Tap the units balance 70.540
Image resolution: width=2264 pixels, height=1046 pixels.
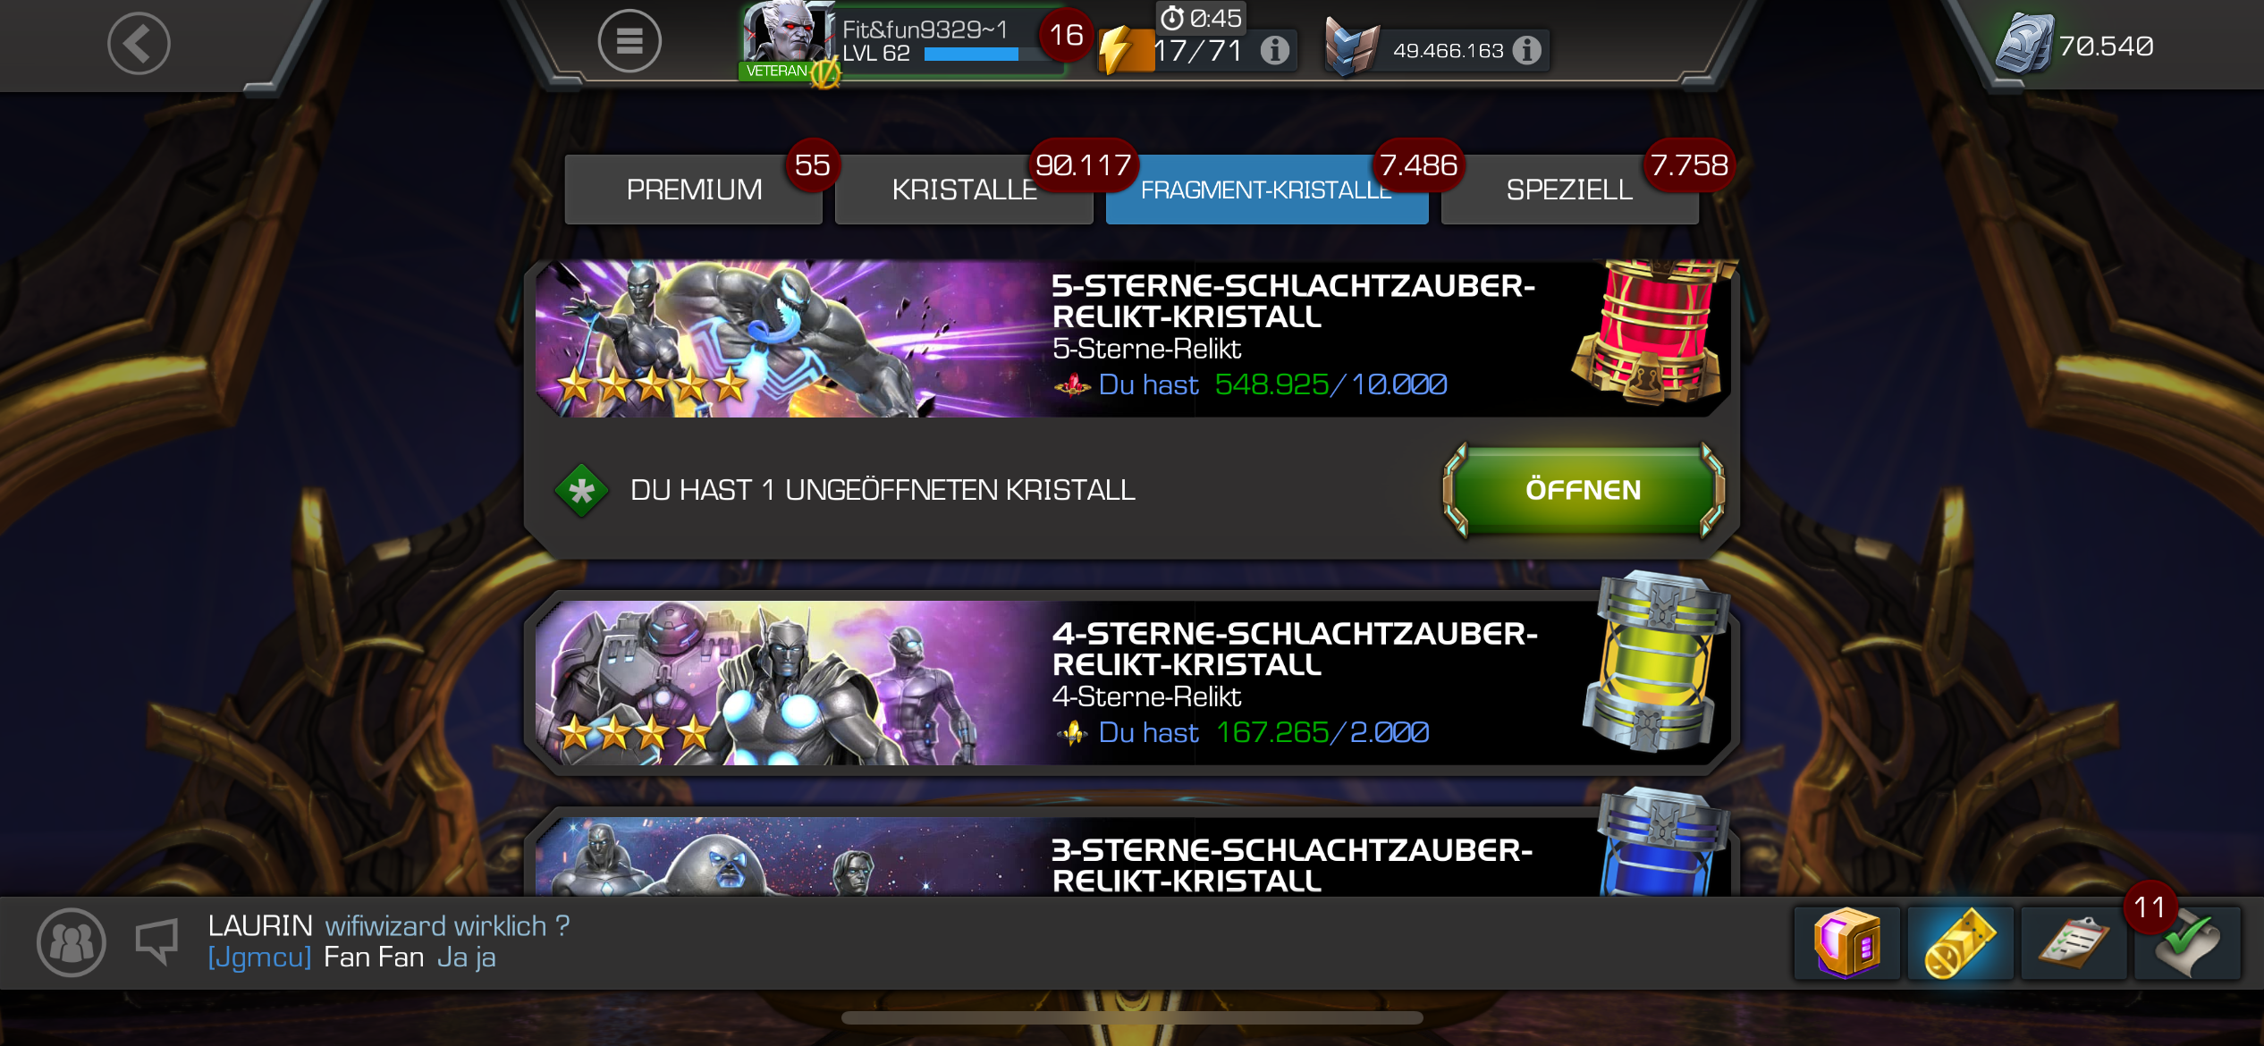coord(2076,45)
